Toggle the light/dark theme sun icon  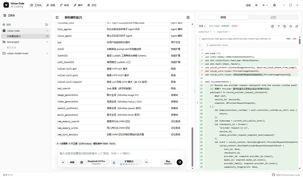[x=256, y=5]
